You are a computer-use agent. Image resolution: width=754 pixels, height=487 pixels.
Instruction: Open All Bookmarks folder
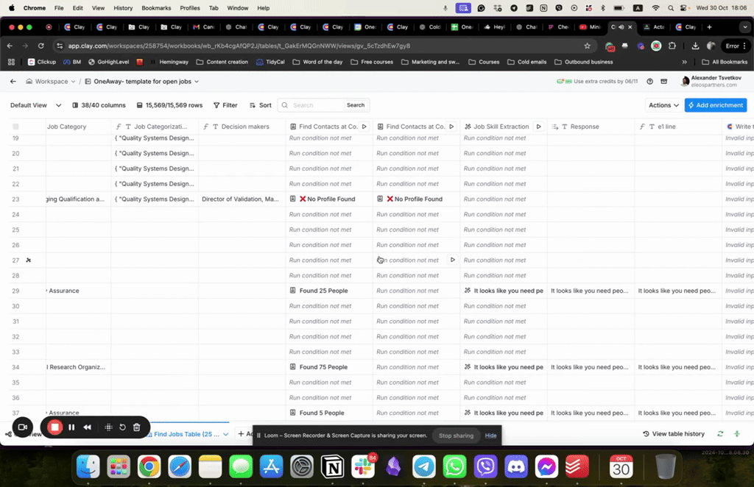[x=725, y=62]
